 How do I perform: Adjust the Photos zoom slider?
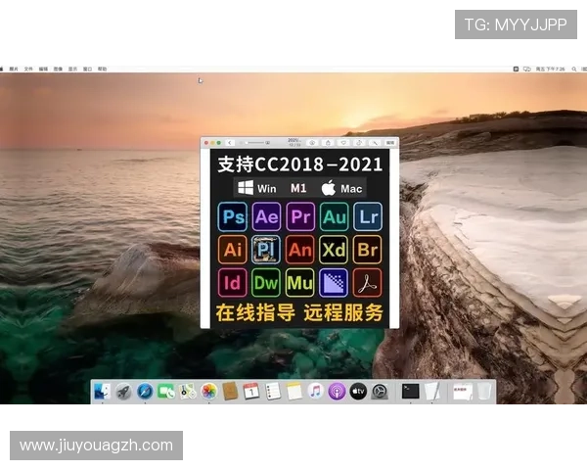[x=254, y=143]
